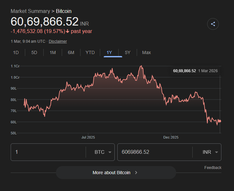This screenshot has width=234, height=191.
Task: Click the INR amount input field showing 6069866.52
Action: (x=154, y=152)
